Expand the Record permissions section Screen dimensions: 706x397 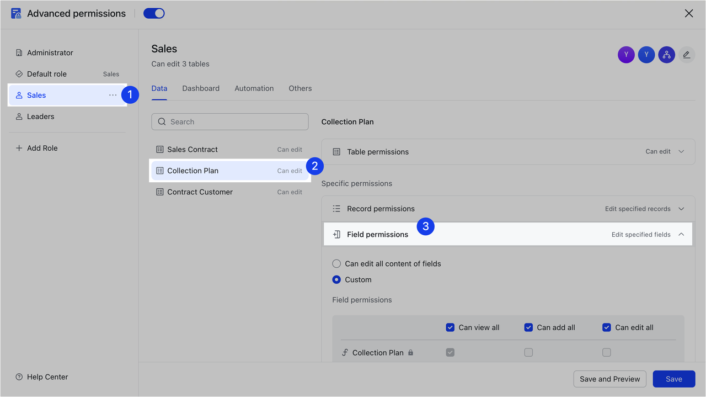click(x=681, y=209)
